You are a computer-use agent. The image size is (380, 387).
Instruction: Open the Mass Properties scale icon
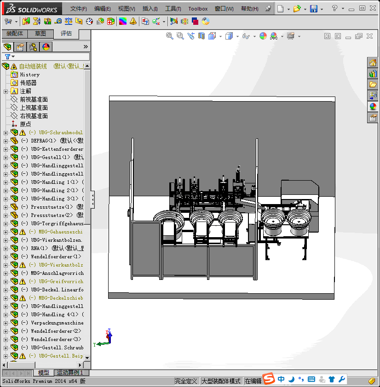click(x=69, y=22)
